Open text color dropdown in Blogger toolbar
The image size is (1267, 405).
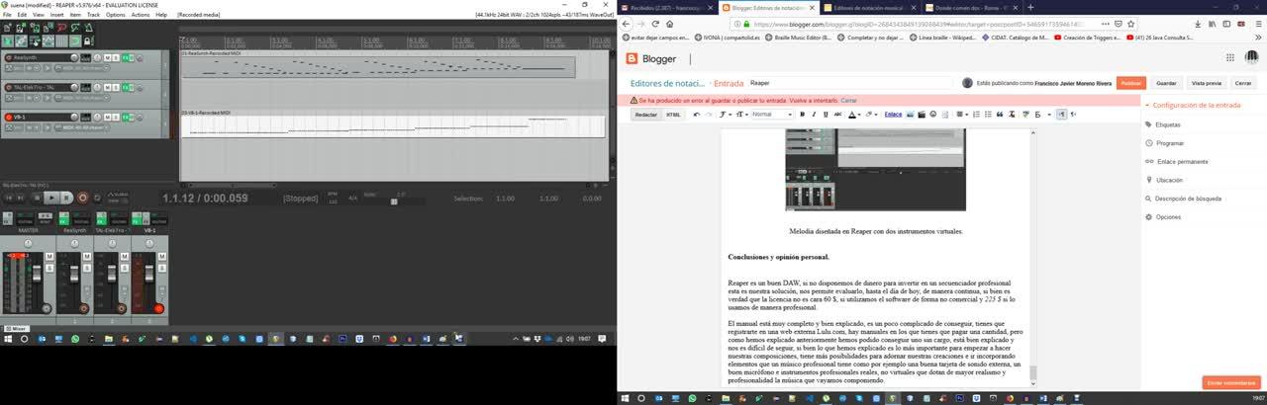tap(854, 114)
